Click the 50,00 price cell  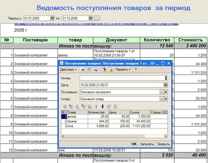(x=119, y=117)
